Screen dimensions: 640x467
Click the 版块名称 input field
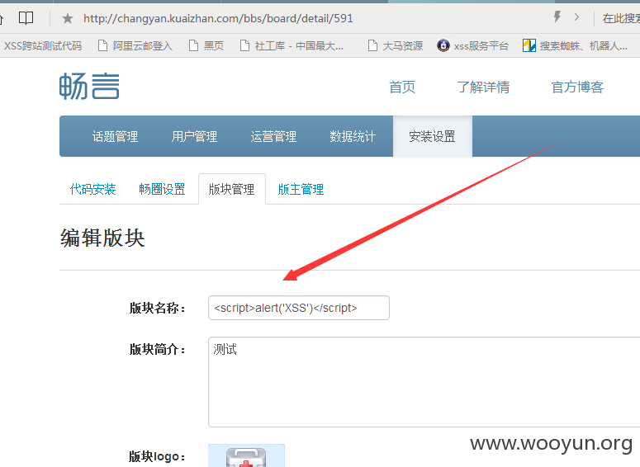click(299, 308)
